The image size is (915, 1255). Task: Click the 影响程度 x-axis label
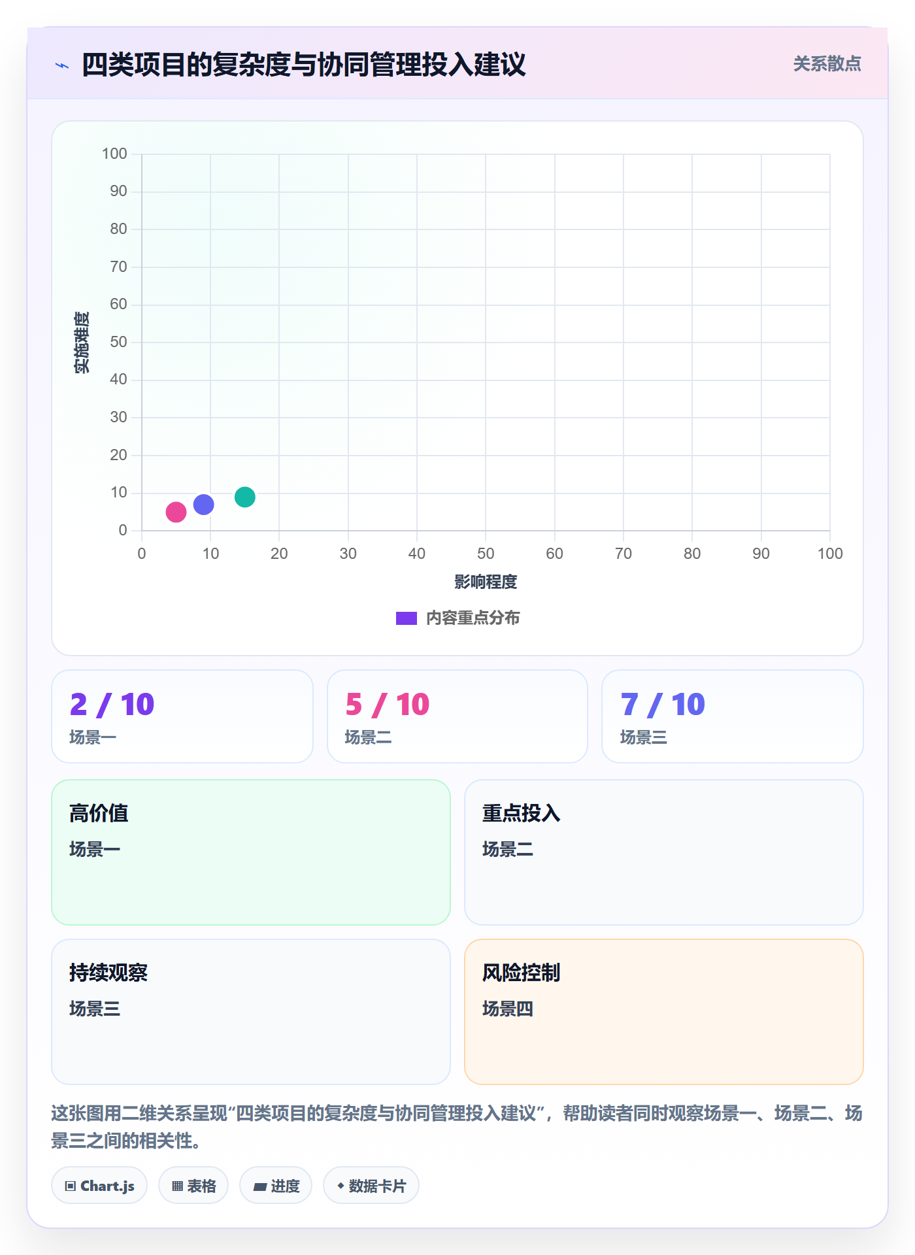(x=486, y=582)
